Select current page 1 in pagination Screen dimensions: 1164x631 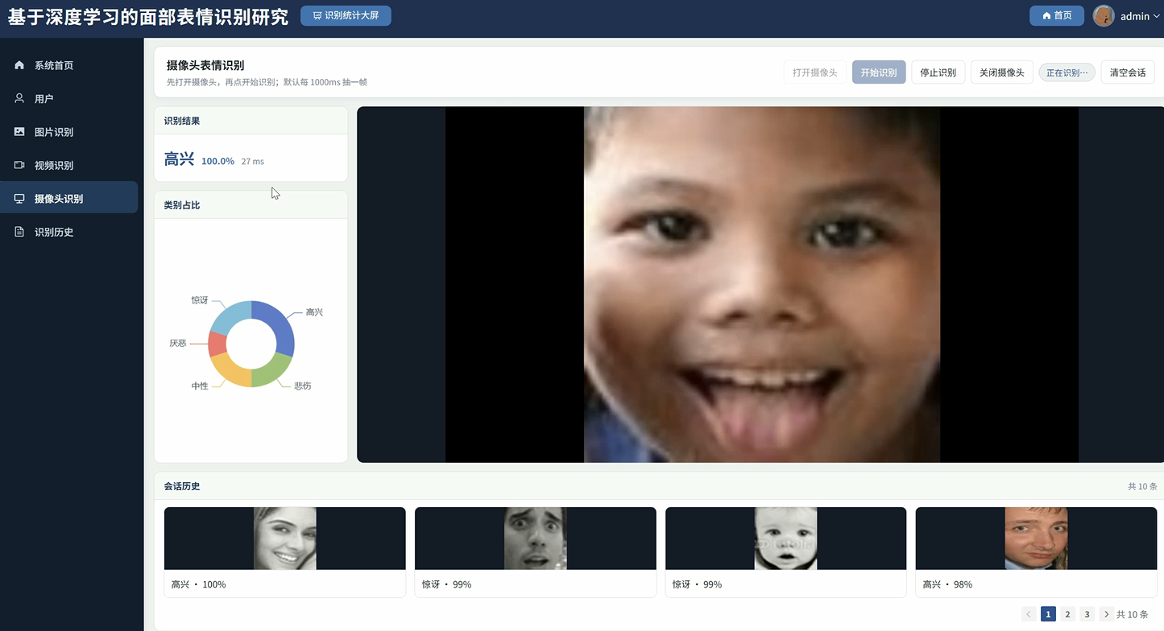pos(1048,614)
